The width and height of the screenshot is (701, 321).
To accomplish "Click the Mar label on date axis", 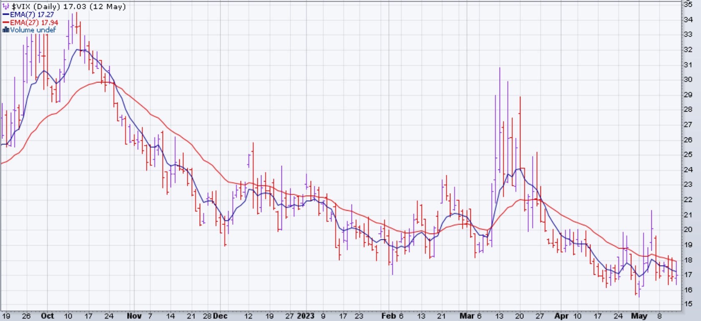I will [467, 316].
